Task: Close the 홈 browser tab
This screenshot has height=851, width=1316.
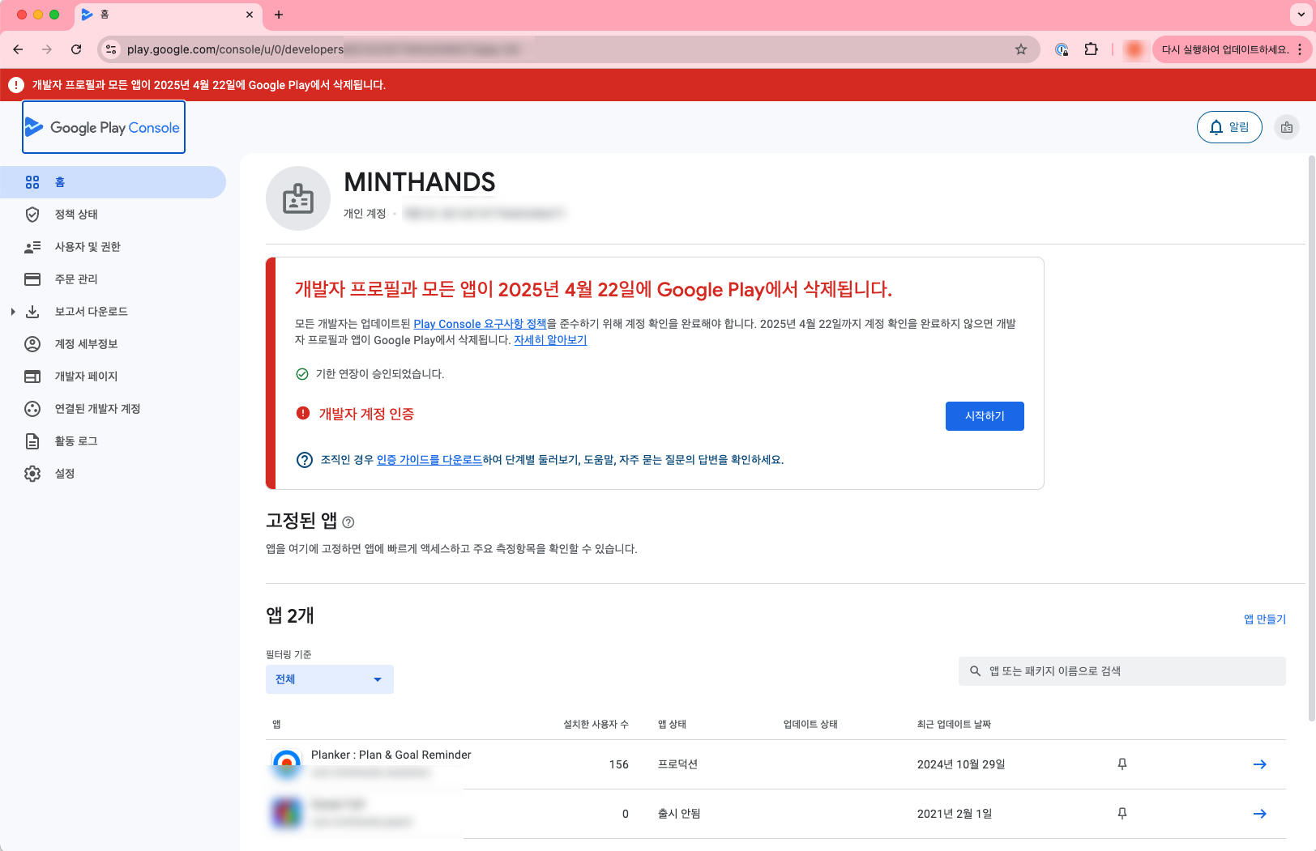Action: (x=250, y=15)
